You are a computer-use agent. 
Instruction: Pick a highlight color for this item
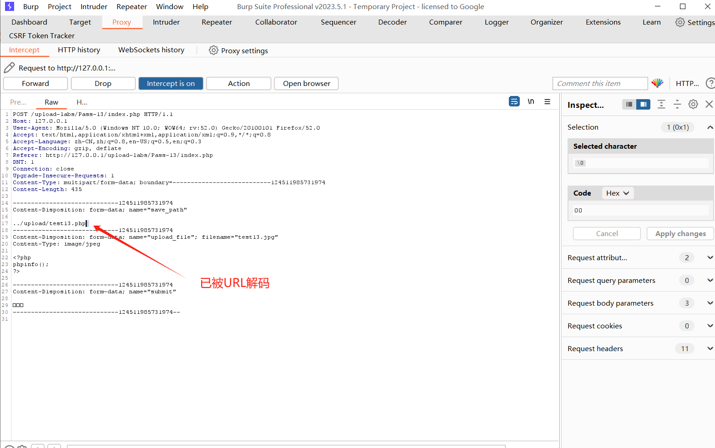pos(657,83)
